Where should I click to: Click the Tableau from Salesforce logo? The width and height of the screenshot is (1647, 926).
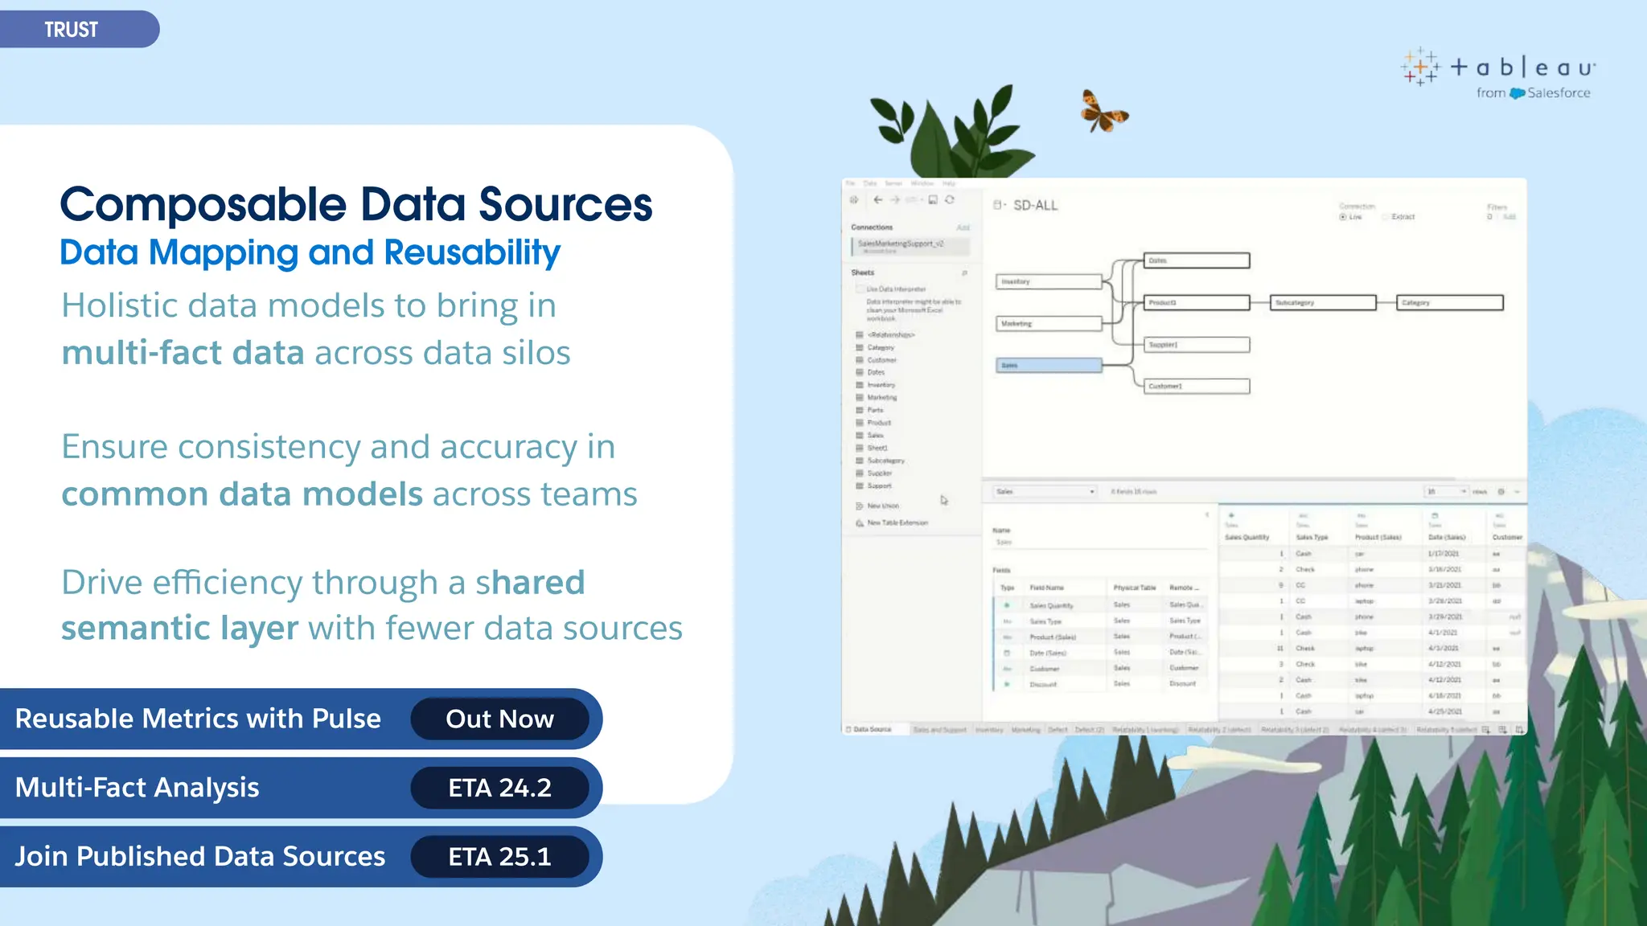coord(1497,75)
